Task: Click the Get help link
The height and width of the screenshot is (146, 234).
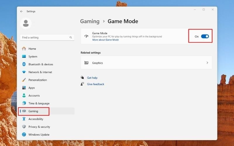Action: 92,78
